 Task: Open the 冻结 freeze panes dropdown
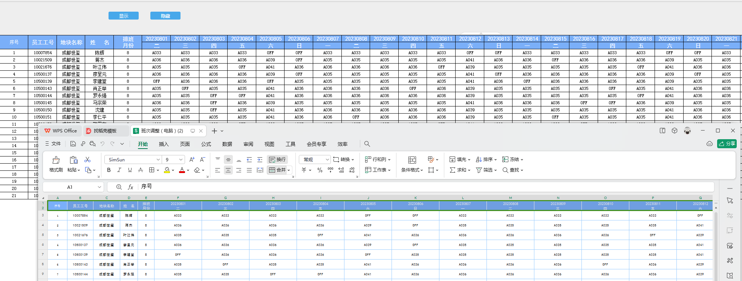(513, 159)
